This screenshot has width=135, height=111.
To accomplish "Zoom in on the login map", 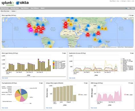I will point(3,19).
